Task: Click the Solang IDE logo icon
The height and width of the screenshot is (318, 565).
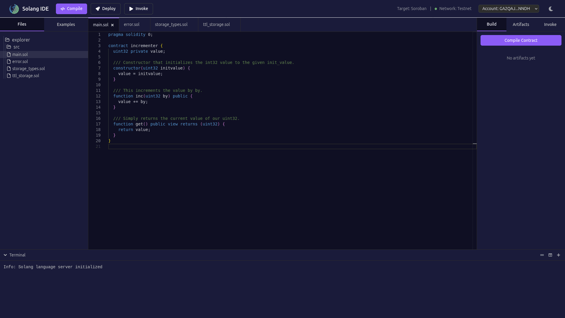Action: coord(14,9)
